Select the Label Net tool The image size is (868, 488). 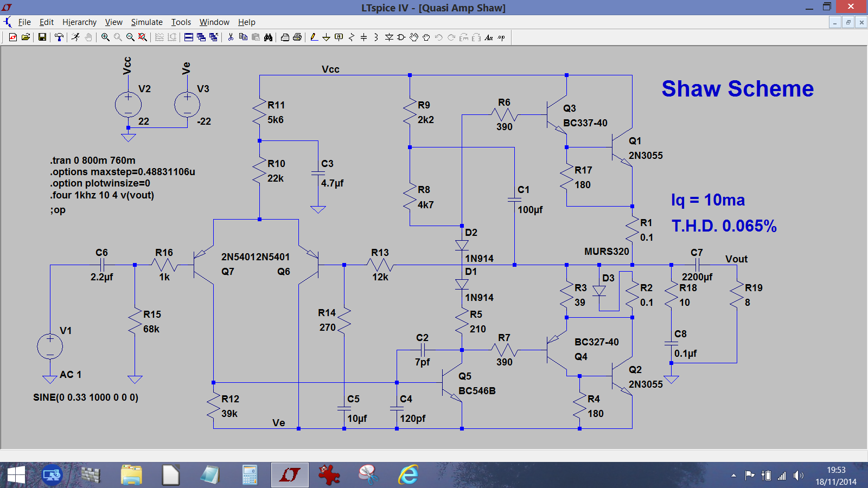[339, 37]
